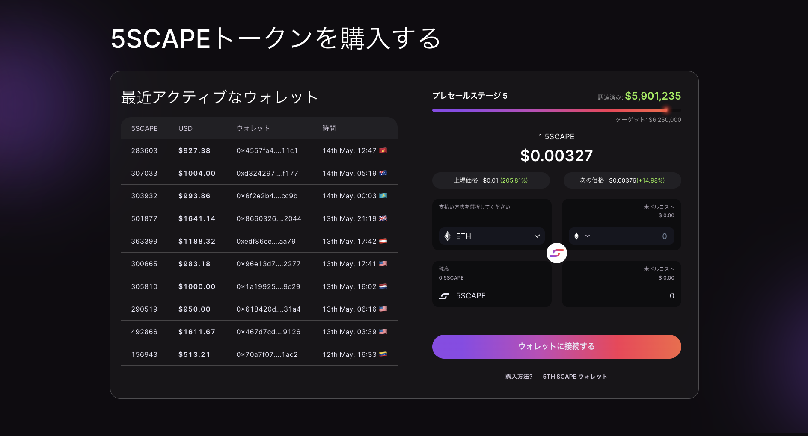Viewport: 808px width, 436px height.
Task: Click the round 5SCAPE swap logo icon
Action: (x=556, y=253)
